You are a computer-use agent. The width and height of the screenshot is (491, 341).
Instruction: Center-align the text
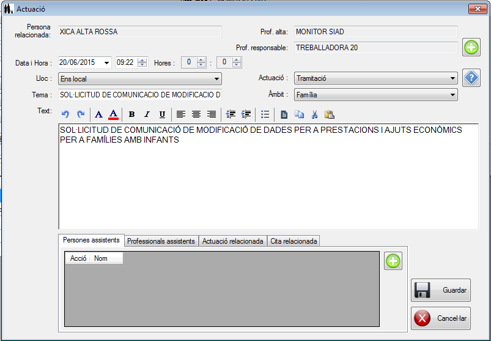[x=196, y=114]
